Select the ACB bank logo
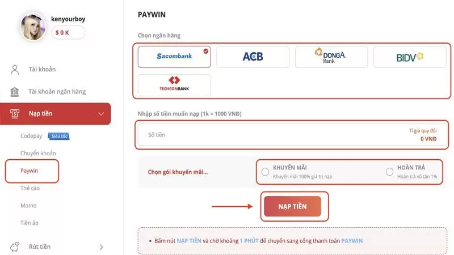Viewport: 454px width, 255px height. tap(253, 57)
